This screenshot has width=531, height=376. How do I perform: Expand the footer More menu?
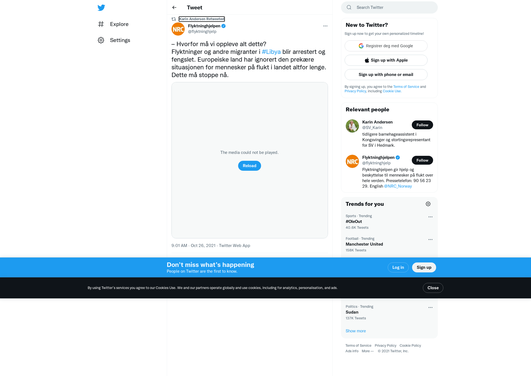coord(368,351)
